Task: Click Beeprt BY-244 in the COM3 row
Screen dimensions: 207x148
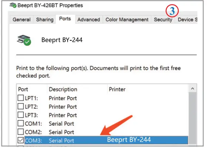Action: point(129,140)
